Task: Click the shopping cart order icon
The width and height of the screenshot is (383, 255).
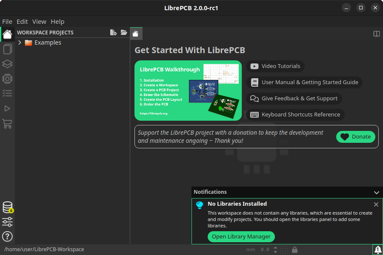Action: [x=7, y=124]
